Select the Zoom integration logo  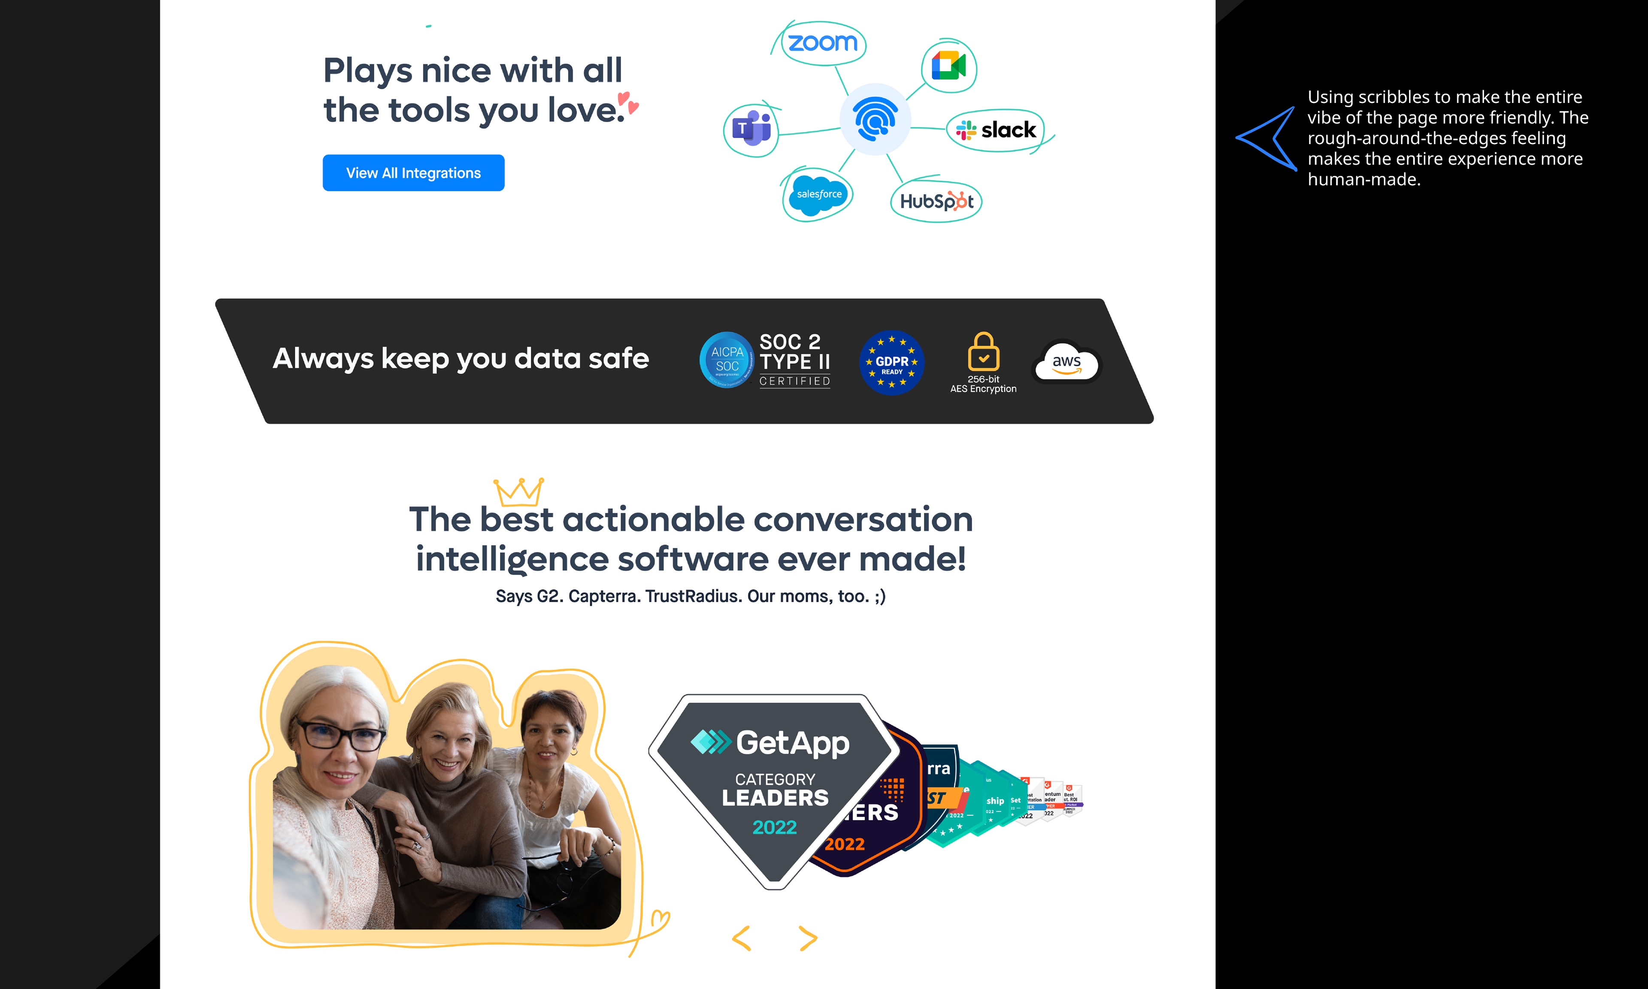823,43
